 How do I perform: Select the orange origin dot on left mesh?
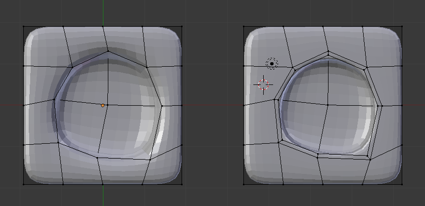click(x=102, y=106)
